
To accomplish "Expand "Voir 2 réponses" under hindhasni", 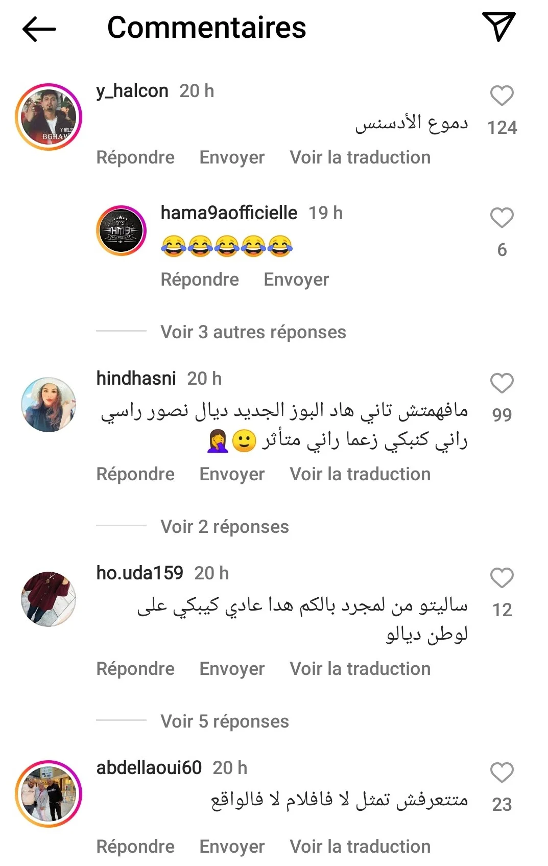I will 225,527.
